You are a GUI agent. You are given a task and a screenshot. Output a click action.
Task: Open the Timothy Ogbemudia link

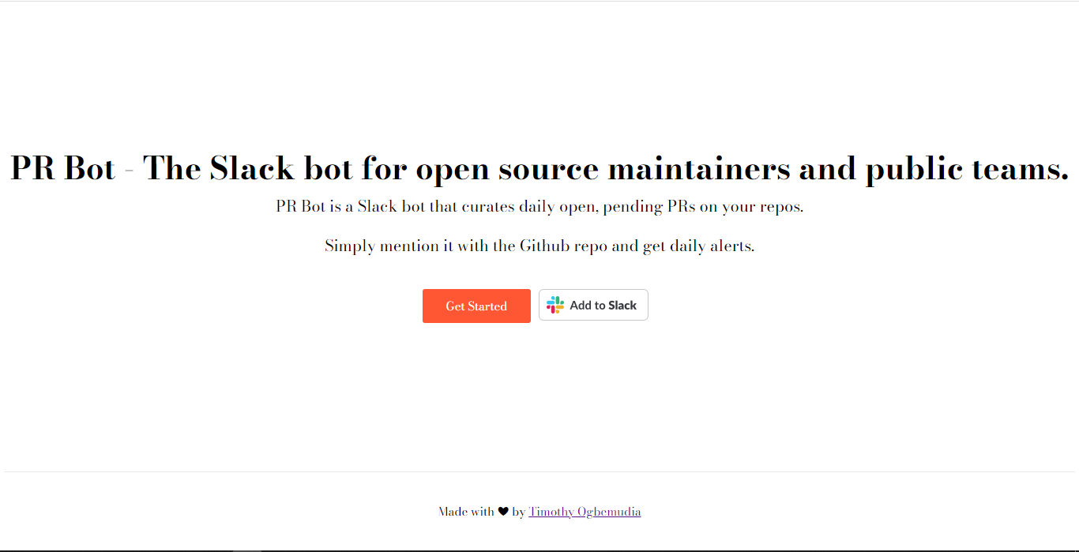(585, 512)
